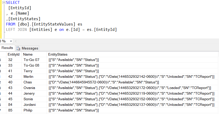Select the EntityId cell showing 40
This screenshot has width=219, height=114.
point(14,82)
